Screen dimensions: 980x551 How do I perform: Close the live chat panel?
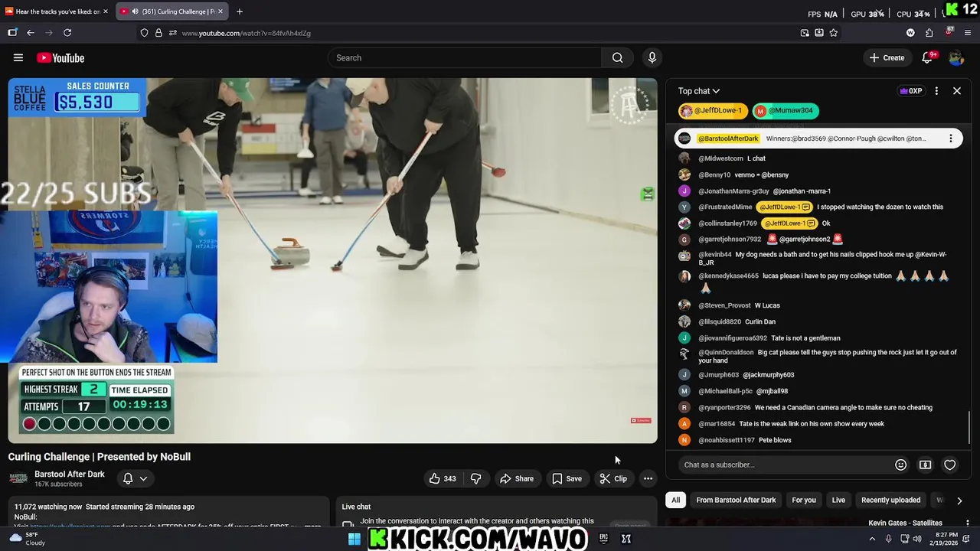(956, 91)
